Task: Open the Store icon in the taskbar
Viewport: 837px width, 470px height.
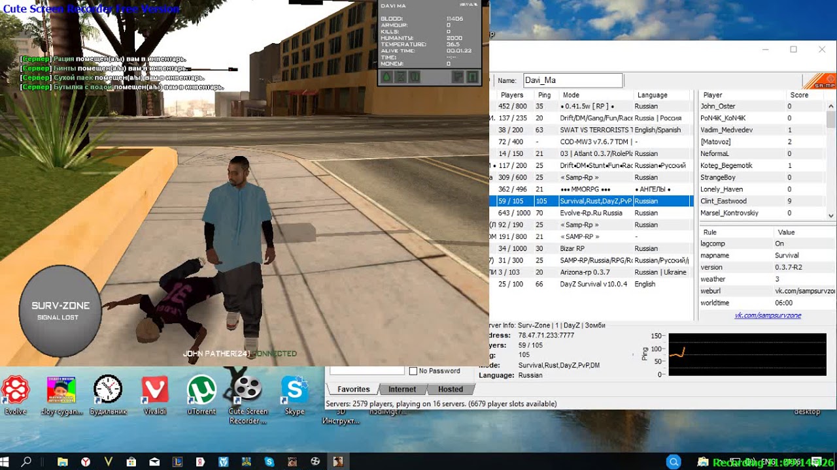Action: 131,462
